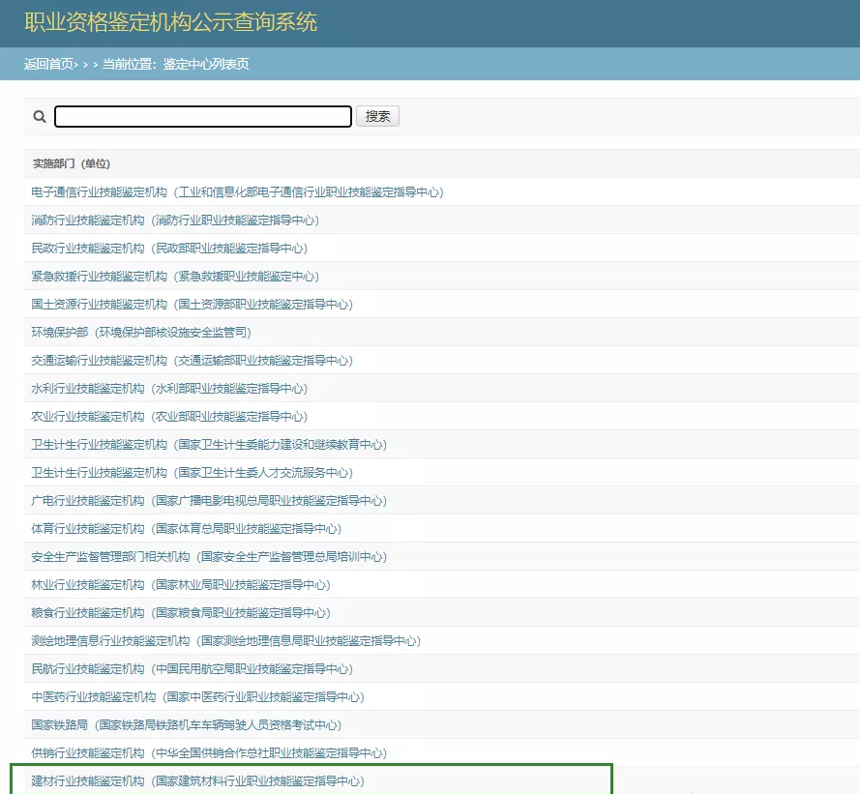Open 中医药行业技能鉴定机构 link

(x=197, y=696)
